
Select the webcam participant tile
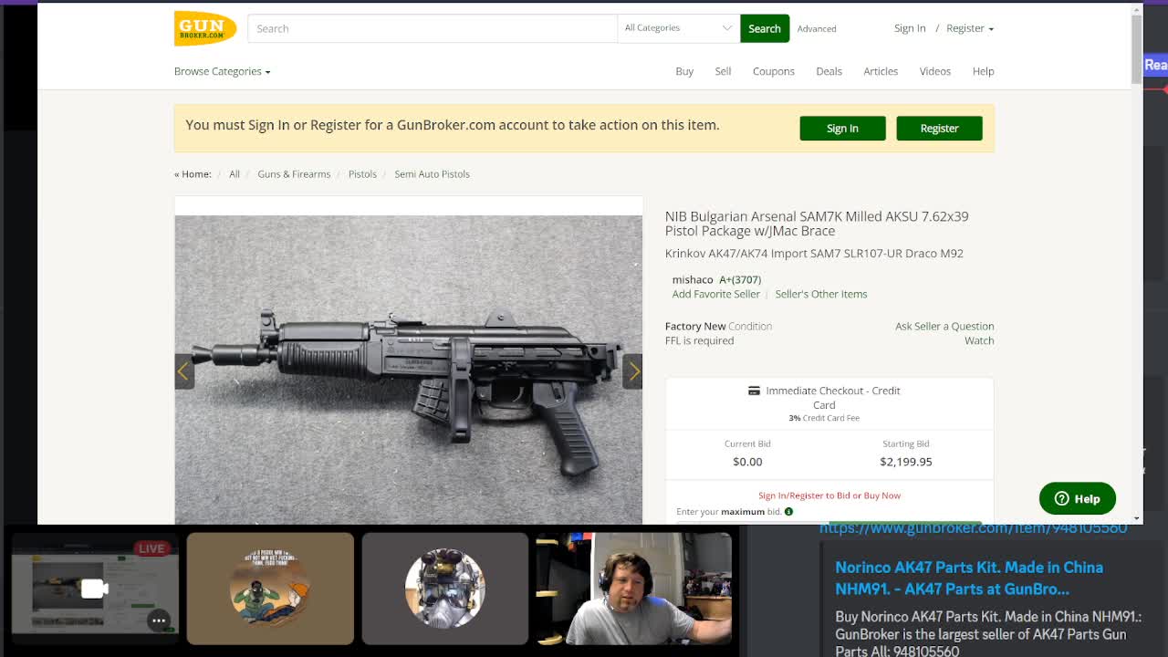[634, 589]
